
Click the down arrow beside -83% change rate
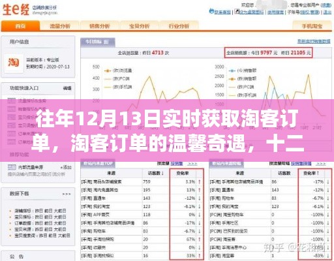point(328,256)
